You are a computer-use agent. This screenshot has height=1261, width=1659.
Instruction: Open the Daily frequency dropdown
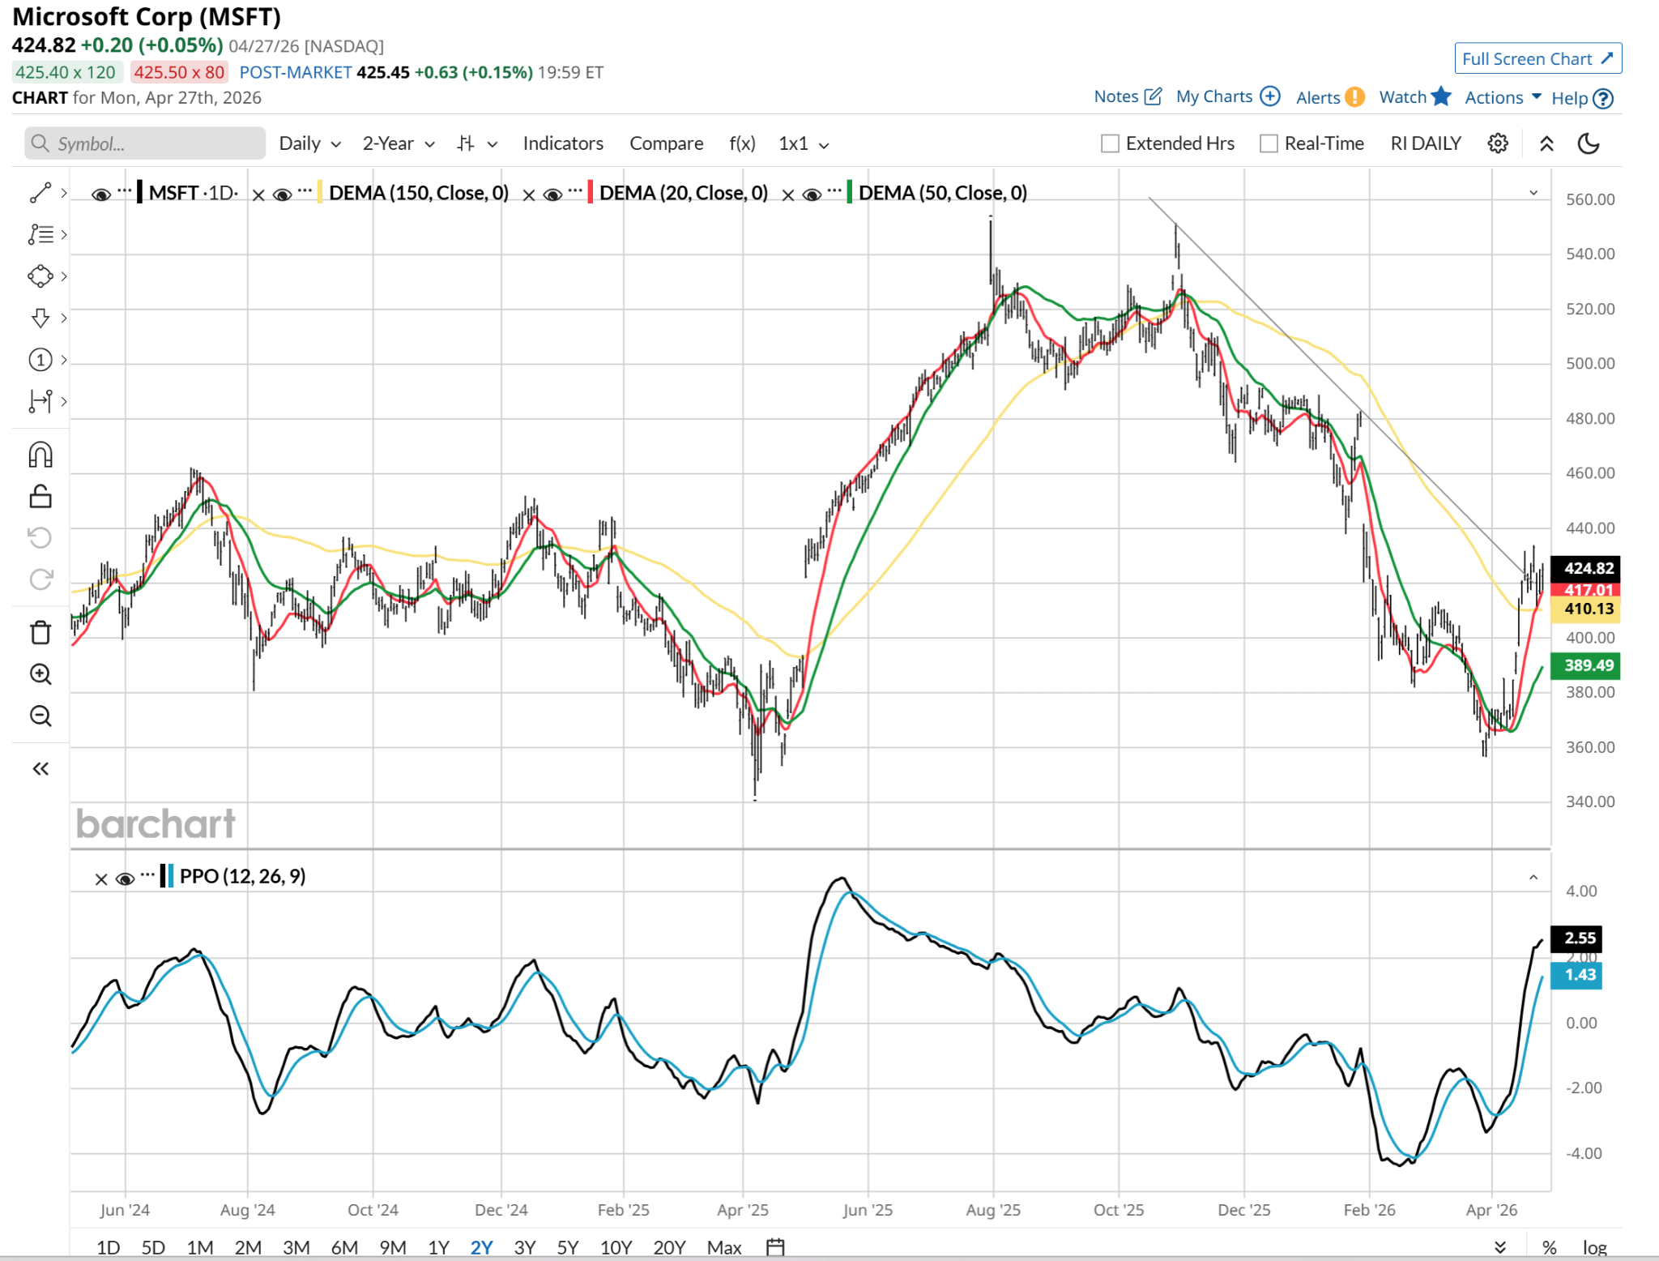[309, 143]
